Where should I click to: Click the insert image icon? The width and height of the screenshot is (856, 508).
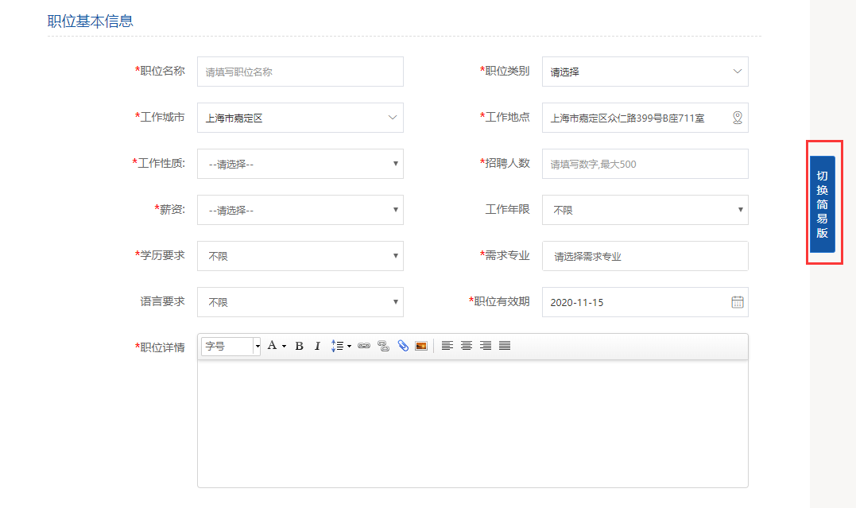point(421,346)
